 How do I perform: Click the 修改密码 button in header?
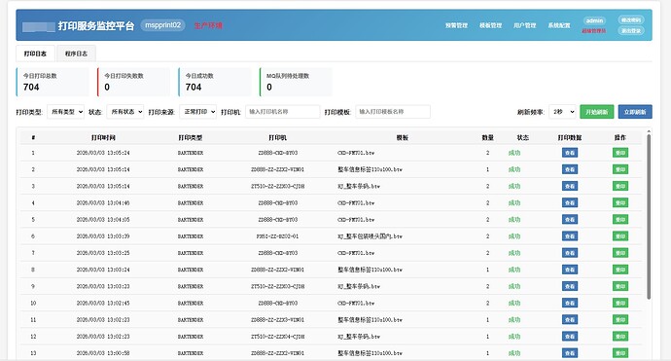point(631,20)
